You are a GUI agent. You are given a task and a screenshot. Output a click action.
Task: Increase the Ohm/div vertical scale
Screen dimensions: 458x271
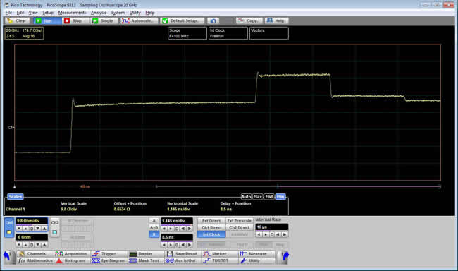click(44, 228)
